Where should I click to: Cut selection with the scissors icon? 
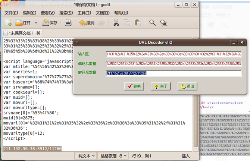tap(116, 23)
